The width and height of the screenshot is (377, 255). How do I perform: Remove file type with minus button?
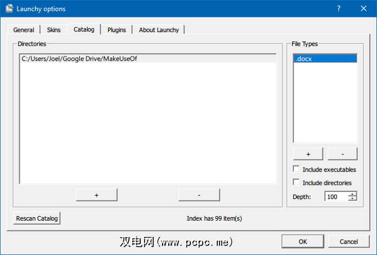point(342,154)
